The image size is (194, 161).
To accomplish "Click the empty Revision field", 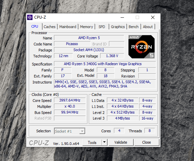I will point(147,76).
